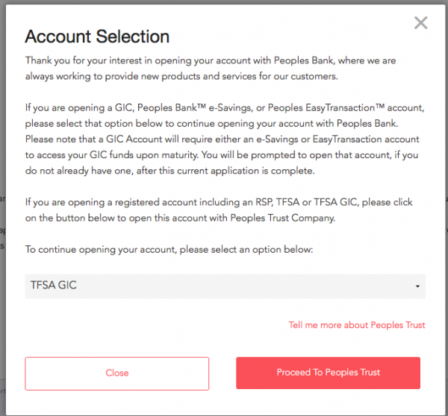Screen dimensions: 448x416
Task: Select the TFSA GIC text in the dropdown
Action: click(x=53, y=286)
